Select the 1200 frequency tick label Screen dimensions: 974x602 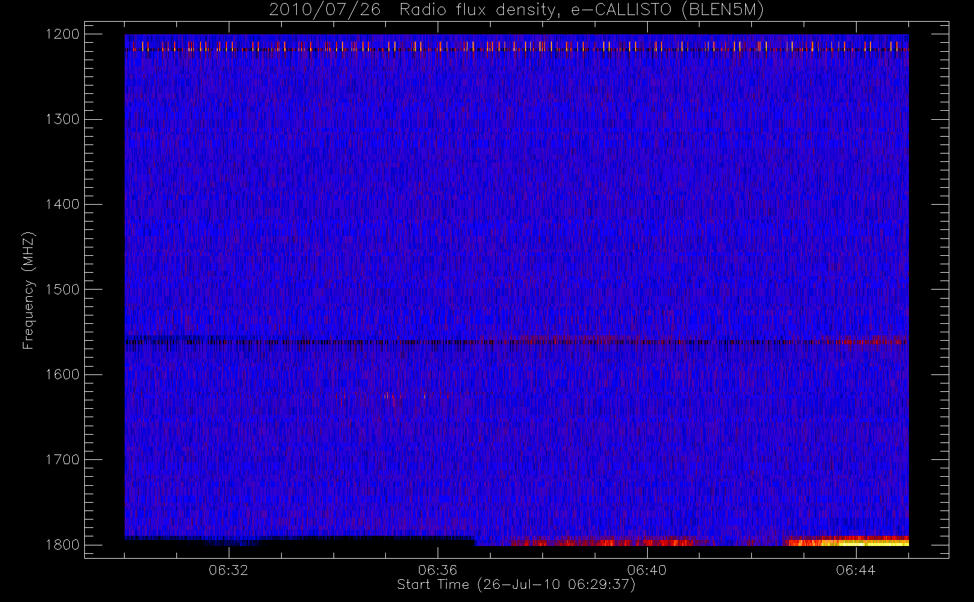pos(63,34)
